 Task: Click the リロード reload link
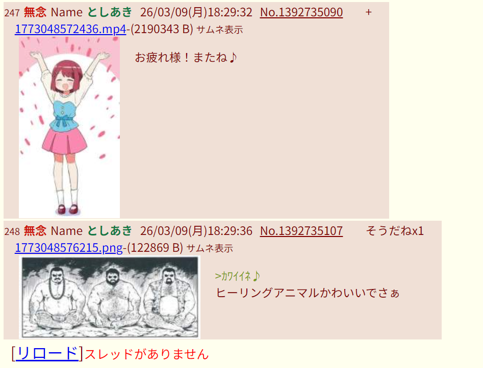[47, 354]
